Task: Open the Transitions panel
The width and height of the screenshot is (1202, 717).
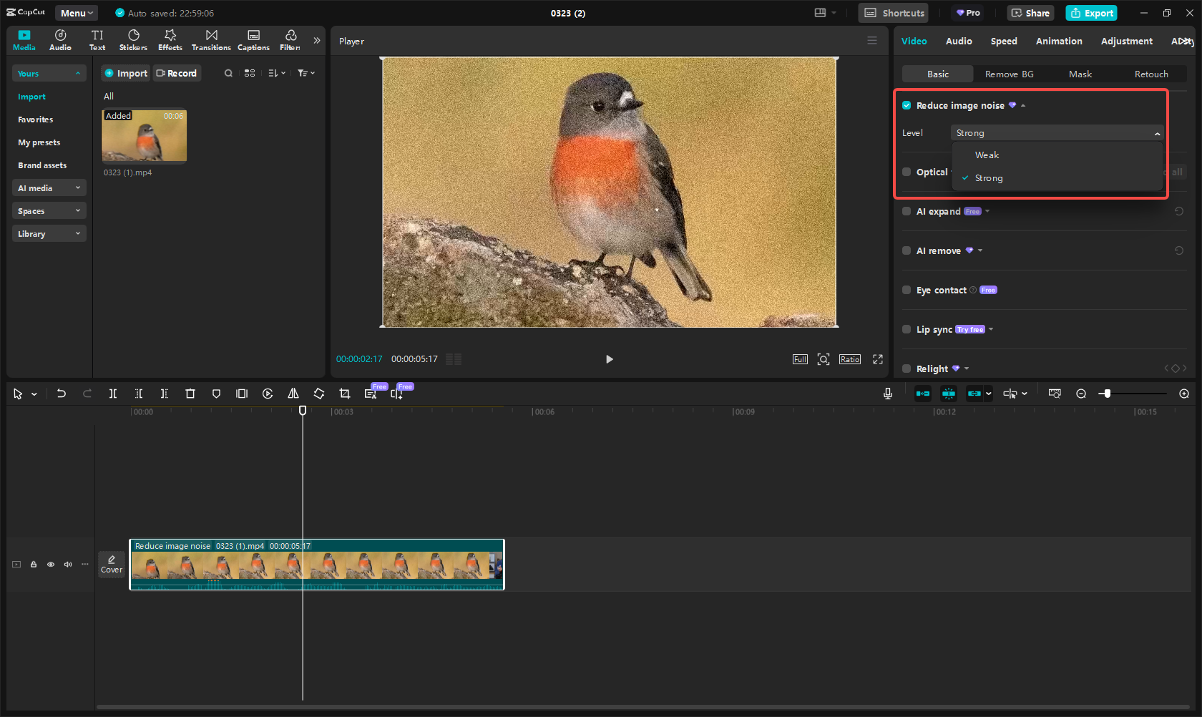Action: click(x=211, y=40)
